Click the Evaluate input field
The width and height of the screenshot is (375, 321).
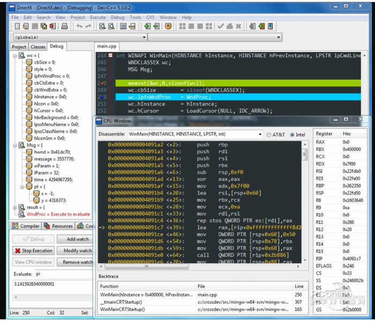tap(64, 273)
